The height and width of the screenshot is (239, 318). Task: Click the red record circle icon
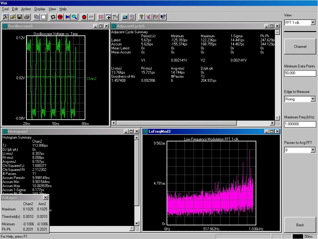[84, 17]
